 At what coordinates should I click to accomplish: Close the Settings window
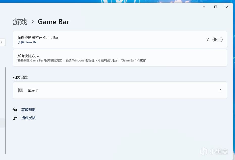[x=227, y=7]
